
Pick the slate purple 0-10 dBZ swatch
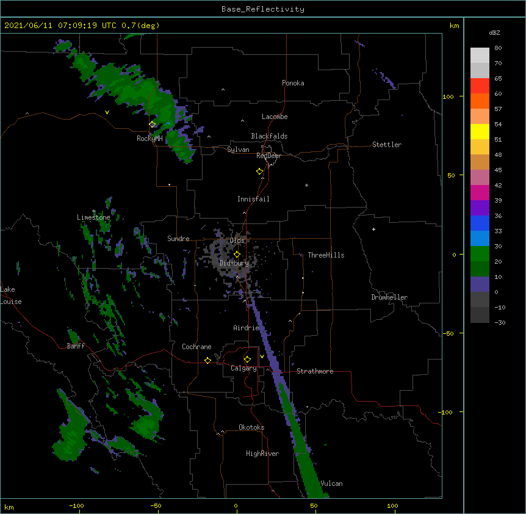[480, 284]
